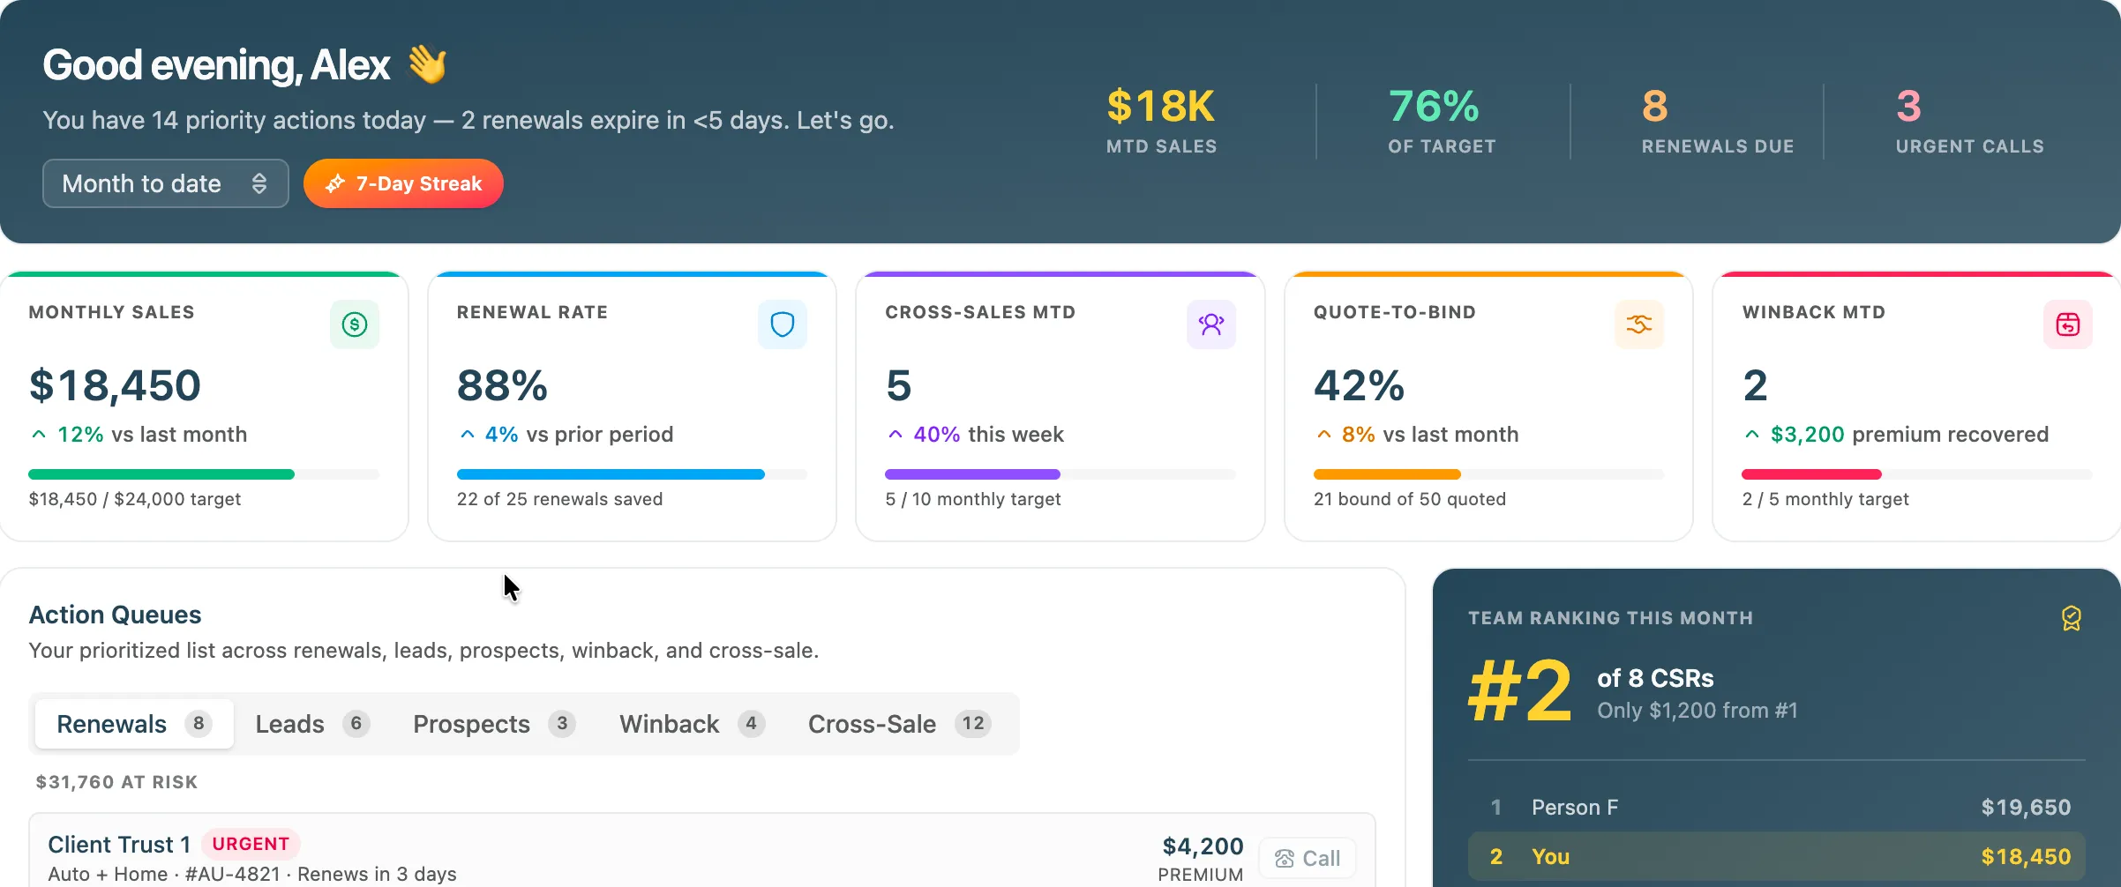
Task: Open the Prospects tab
Action: coord(494,724)
